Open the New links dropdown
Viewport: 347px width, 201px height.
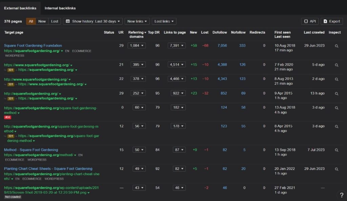point(137,21)
